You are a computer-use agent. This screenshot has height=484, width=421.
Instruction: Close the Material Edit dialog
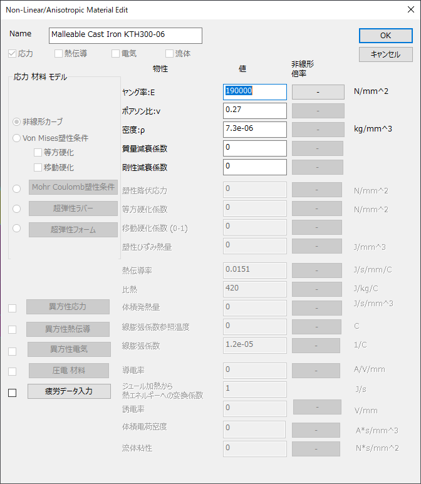[411, 9]
